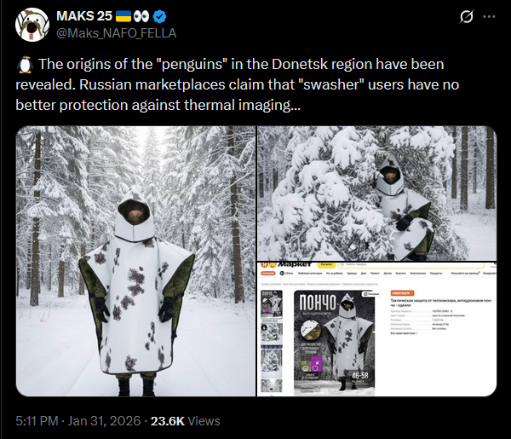Open the standing poncho forest photo
Screen dimensions: 511x439
(135, 261)
